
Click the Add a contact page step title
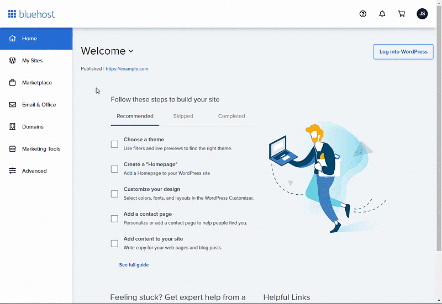click(x=148, y=214)
